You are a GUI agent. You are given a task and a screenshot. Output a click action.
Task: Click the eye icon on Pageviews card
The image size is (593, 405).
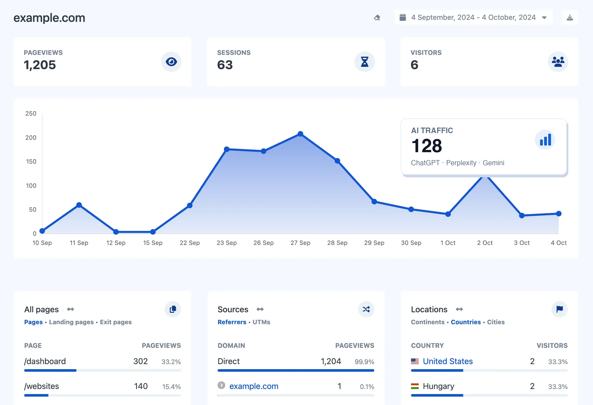(171, 62)
